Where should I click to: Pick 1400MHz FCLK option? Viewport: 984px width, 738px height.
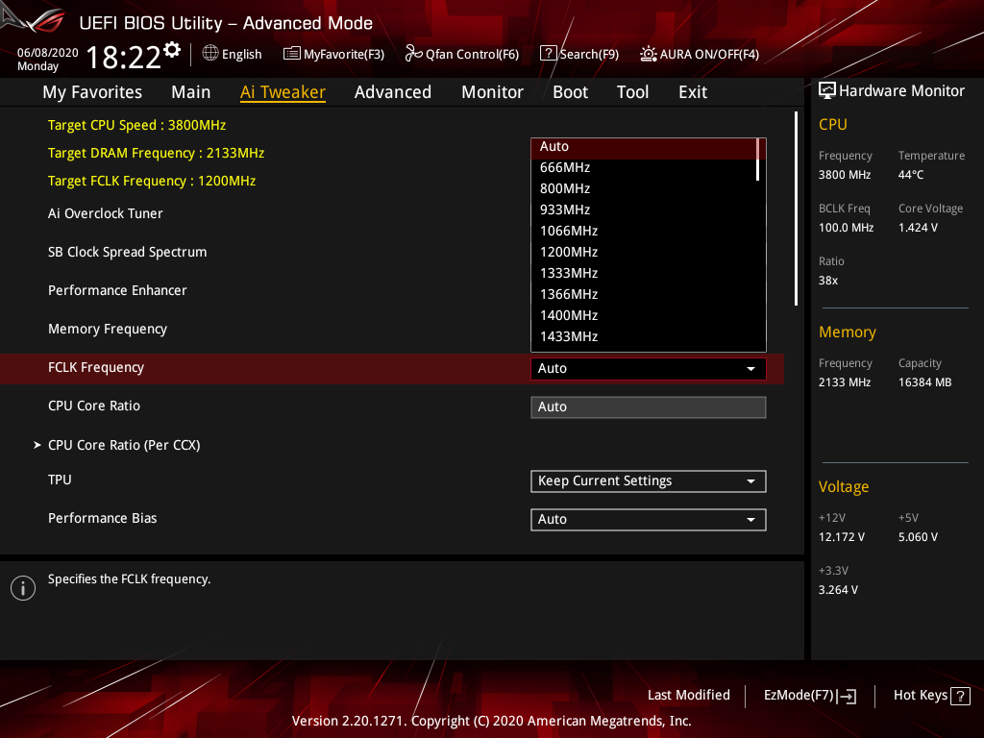click(x=644, y=315)
